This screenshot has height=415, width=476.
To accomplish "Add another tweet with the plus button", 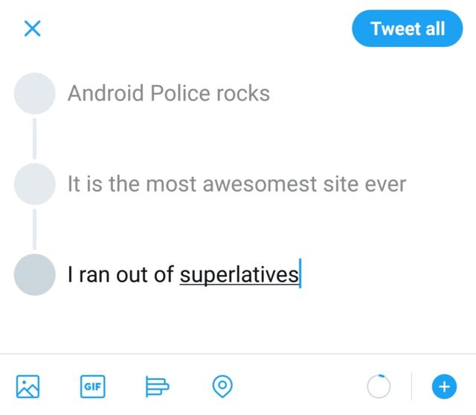I will tap(443, 387).
